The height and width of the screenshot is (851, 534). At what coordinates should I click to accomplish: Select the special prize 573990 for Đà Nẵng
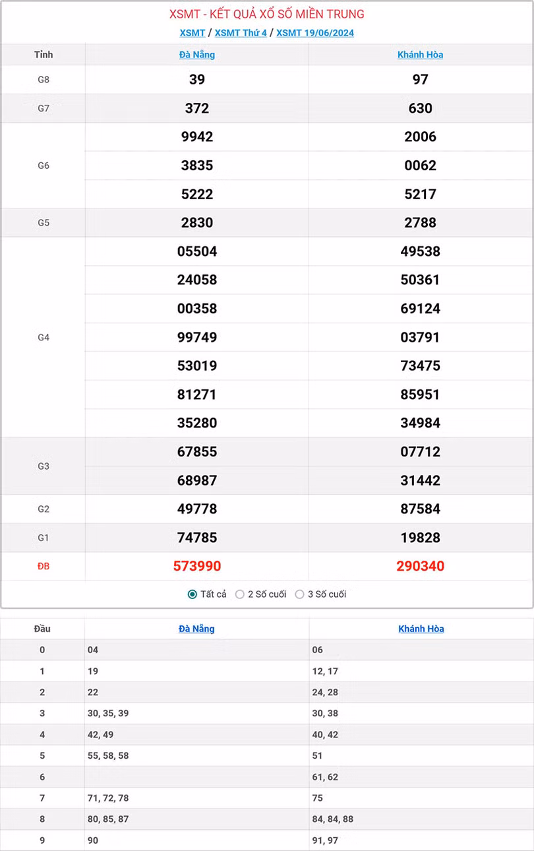click(196, 566)
